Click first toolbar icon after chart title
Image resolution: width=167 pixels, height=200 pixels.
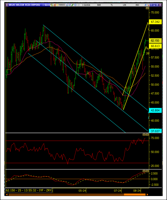click(51, 5)
